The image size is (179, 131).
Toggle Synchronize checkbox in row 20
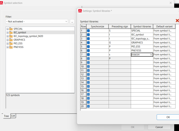(88, 106)
